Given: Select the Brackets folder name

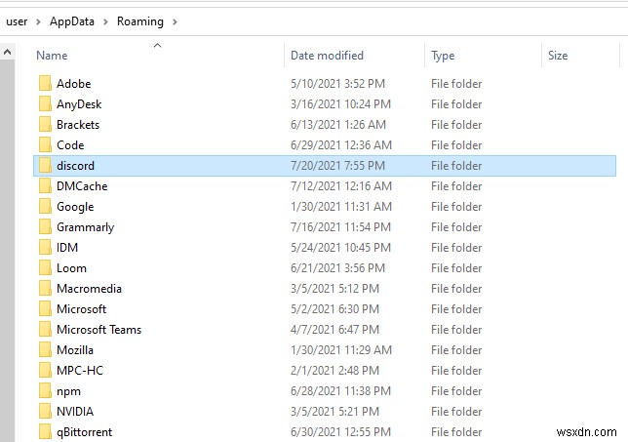Looking at the screenshot, I should (x=78, y=124).
